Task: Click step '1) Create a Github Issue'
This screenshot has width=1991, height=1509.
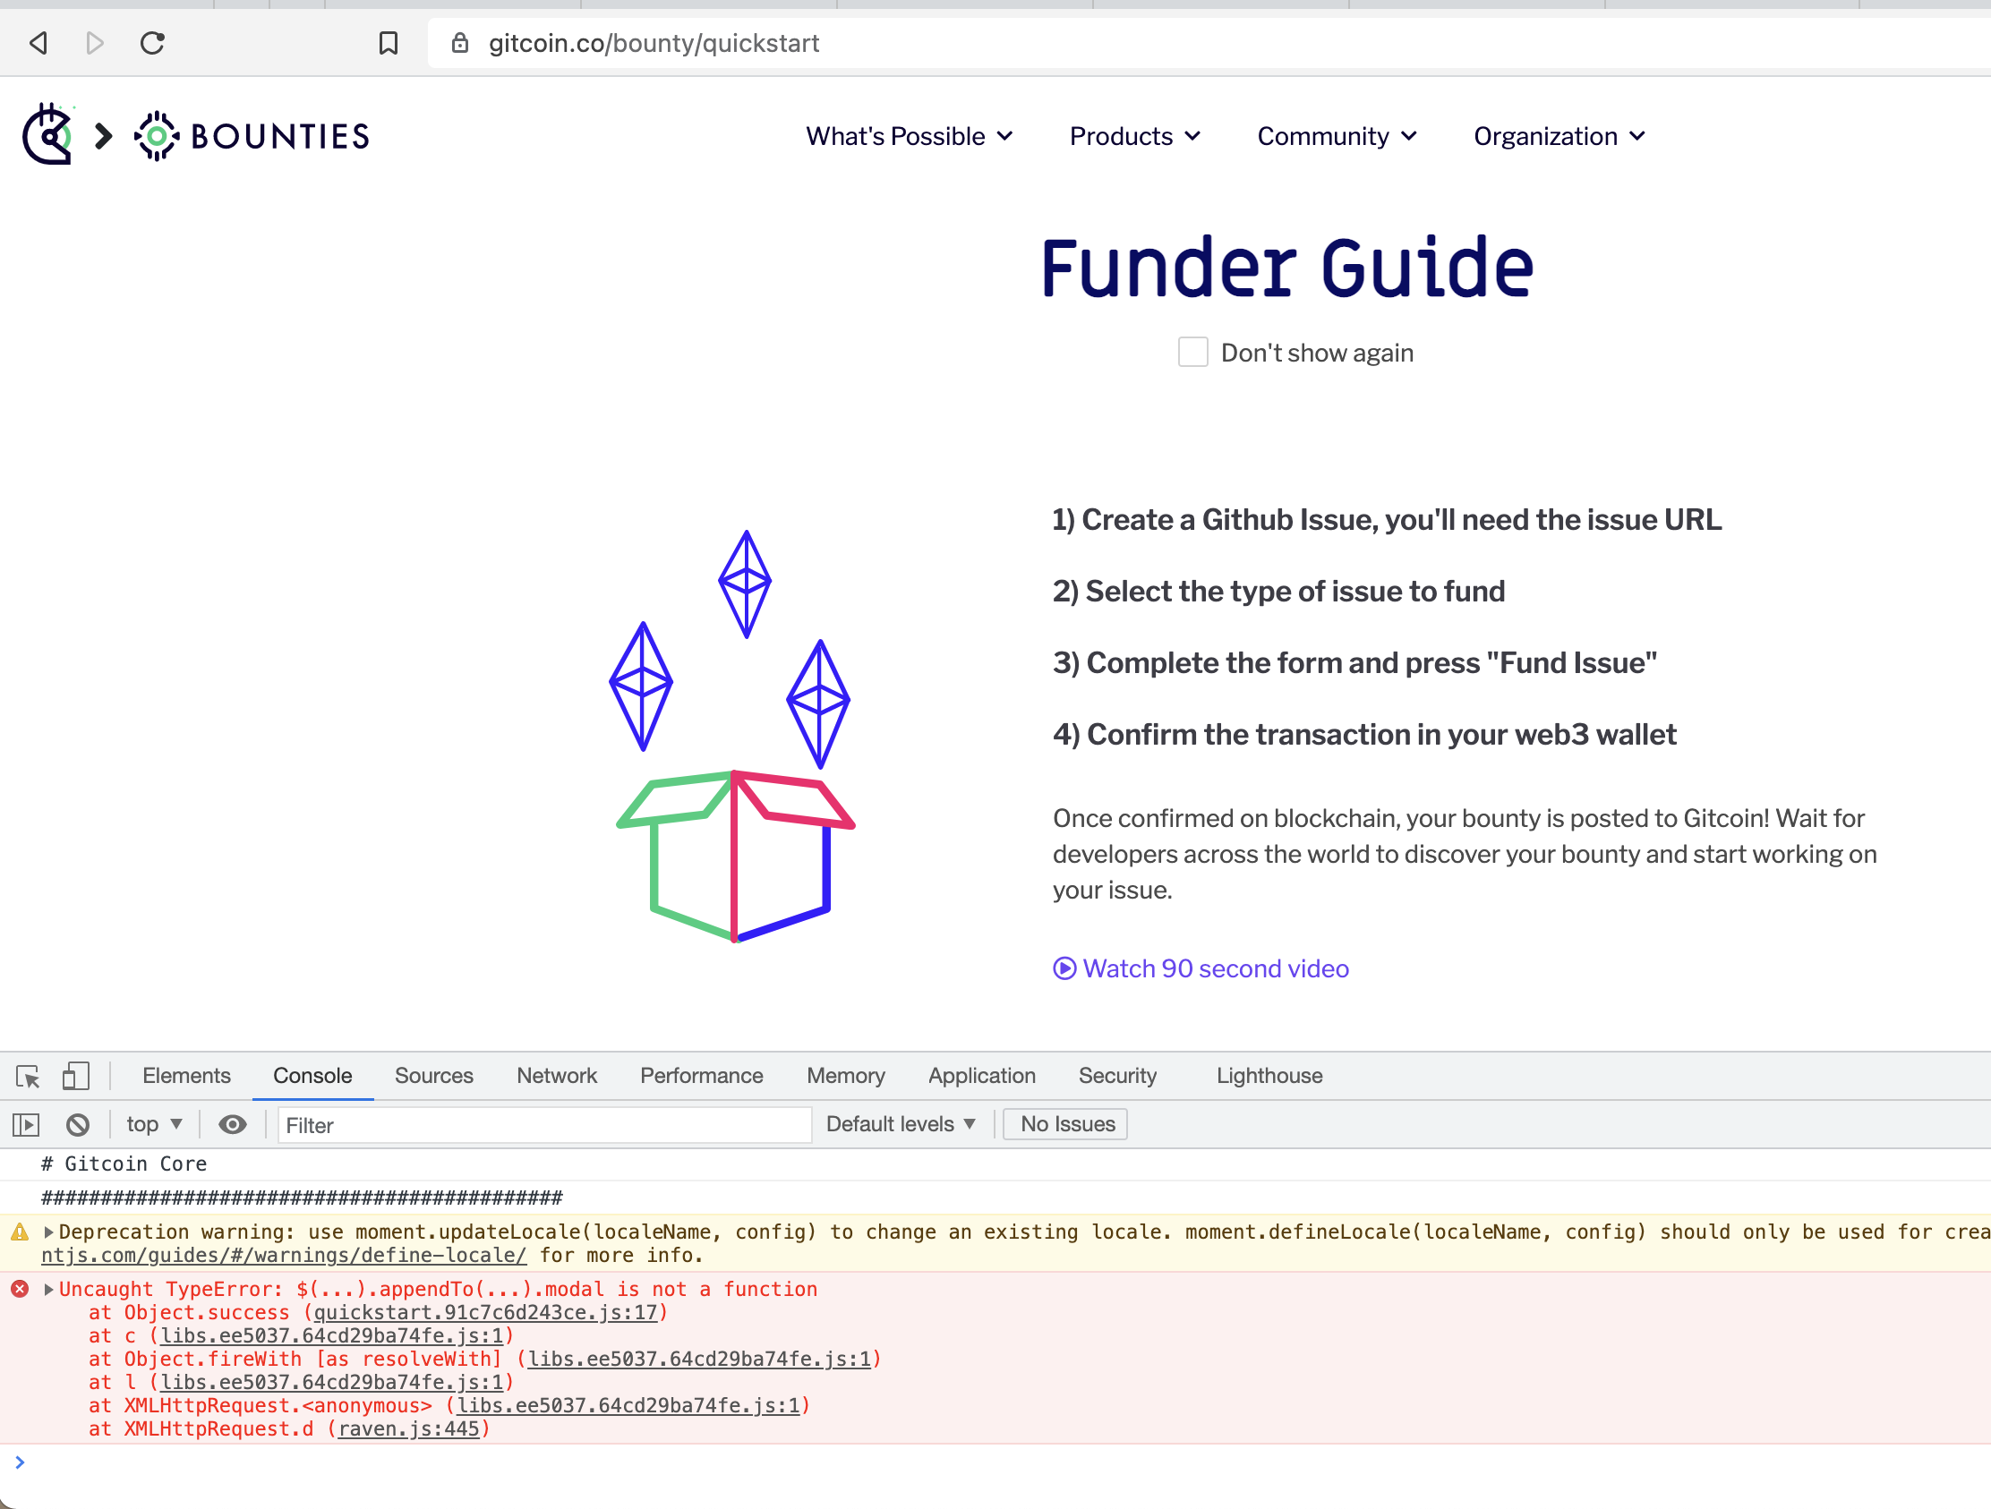Action: [x=1387, y=520]
